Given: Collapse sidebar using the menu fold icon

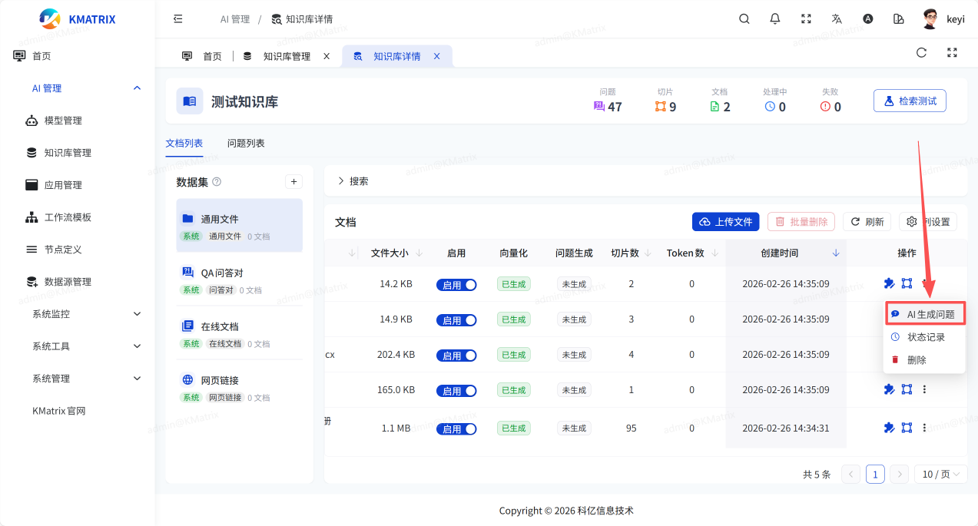Looking at the screenshot, I should [x=178, y=19].
